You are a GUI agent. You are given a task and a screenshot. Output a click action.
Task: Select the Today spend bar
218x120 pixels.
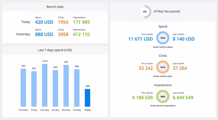[87, 98]
